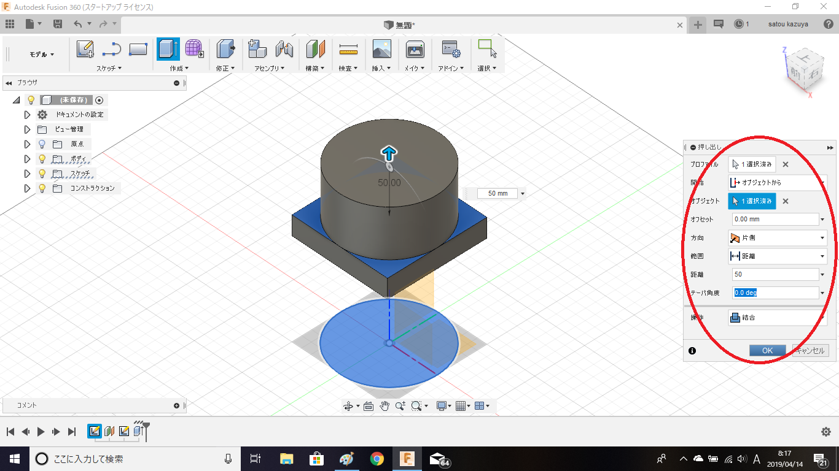Click the Windows Start button
Screen dimensions: 839x471
click(14, 458)
